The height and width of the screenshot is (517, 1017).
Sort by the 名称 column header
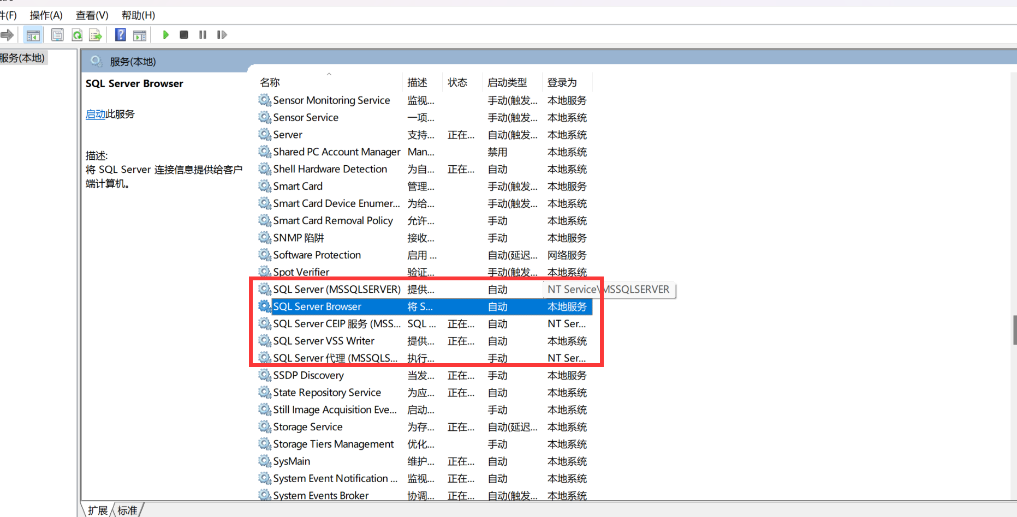pyautogui.click(x=330, y=82)
